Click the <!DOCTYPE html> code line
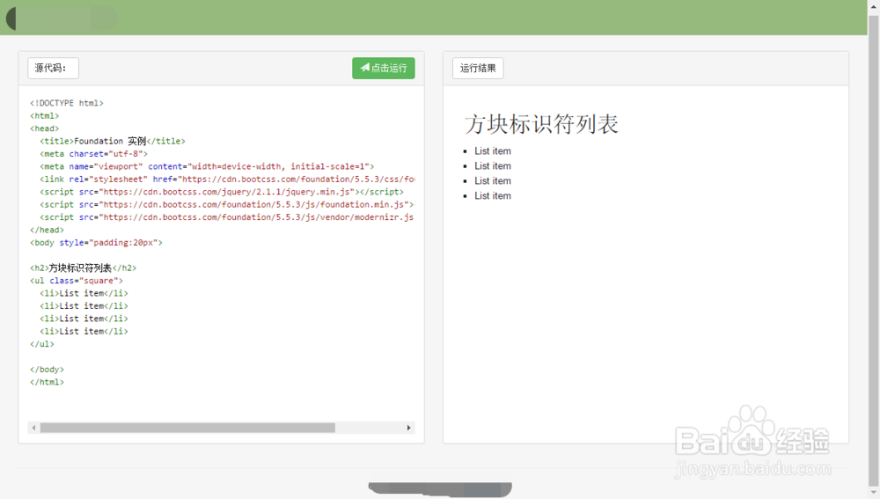 coord(67,103)
